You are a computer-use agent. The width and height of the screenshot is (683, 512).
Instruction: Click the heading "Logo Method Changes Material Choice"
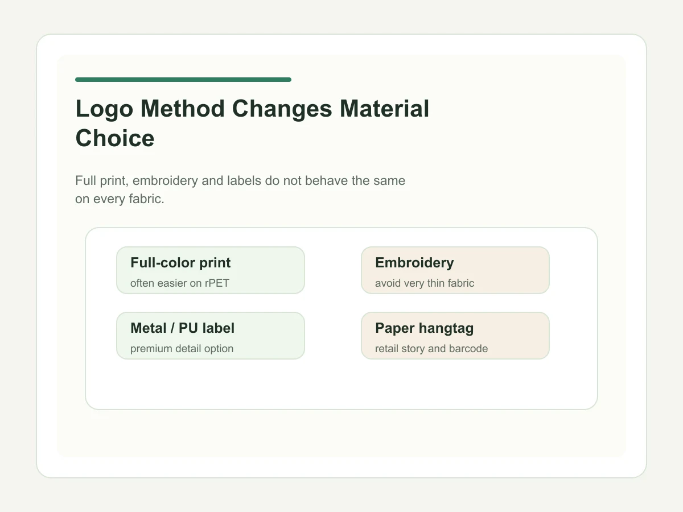(252, 123)
